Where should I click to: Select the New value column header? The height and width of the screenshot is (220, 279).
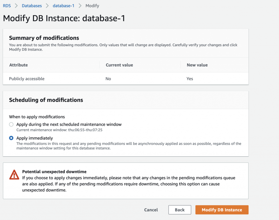[x=197, y=65]
